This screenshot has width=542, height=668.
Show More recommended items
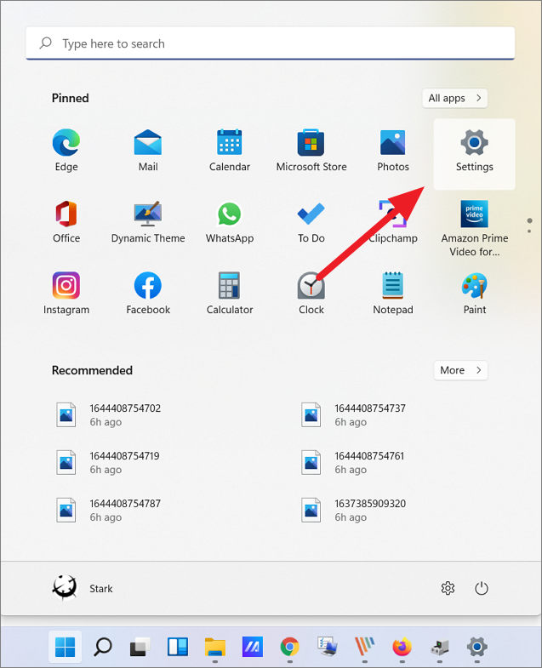pos(460,370)
